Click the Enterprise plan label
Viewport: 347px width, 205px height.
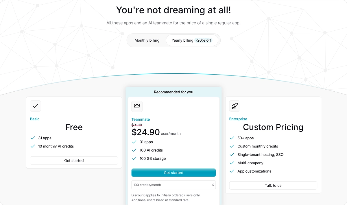pyautogui.click(x=238, y=119)
